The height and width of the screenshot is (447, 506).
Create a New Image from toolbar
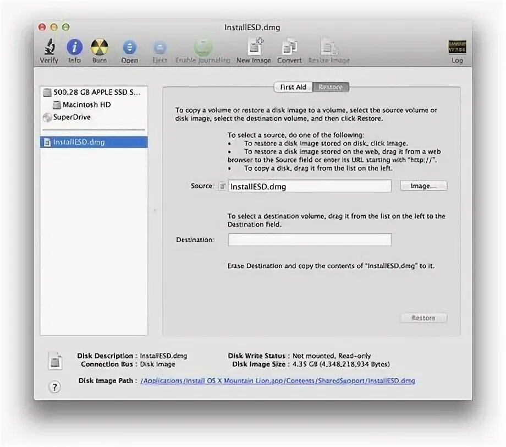(254, 46)
